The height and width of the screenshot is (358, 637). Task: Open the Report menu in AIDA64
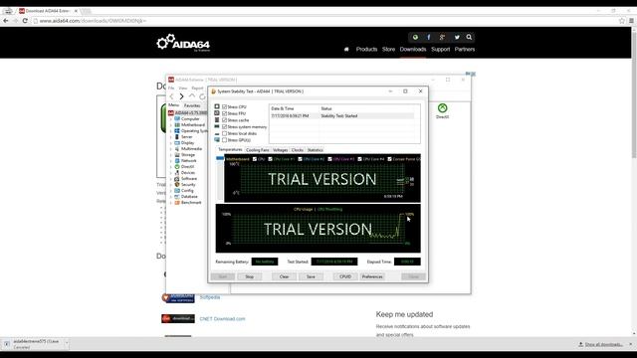pos(197,89)
